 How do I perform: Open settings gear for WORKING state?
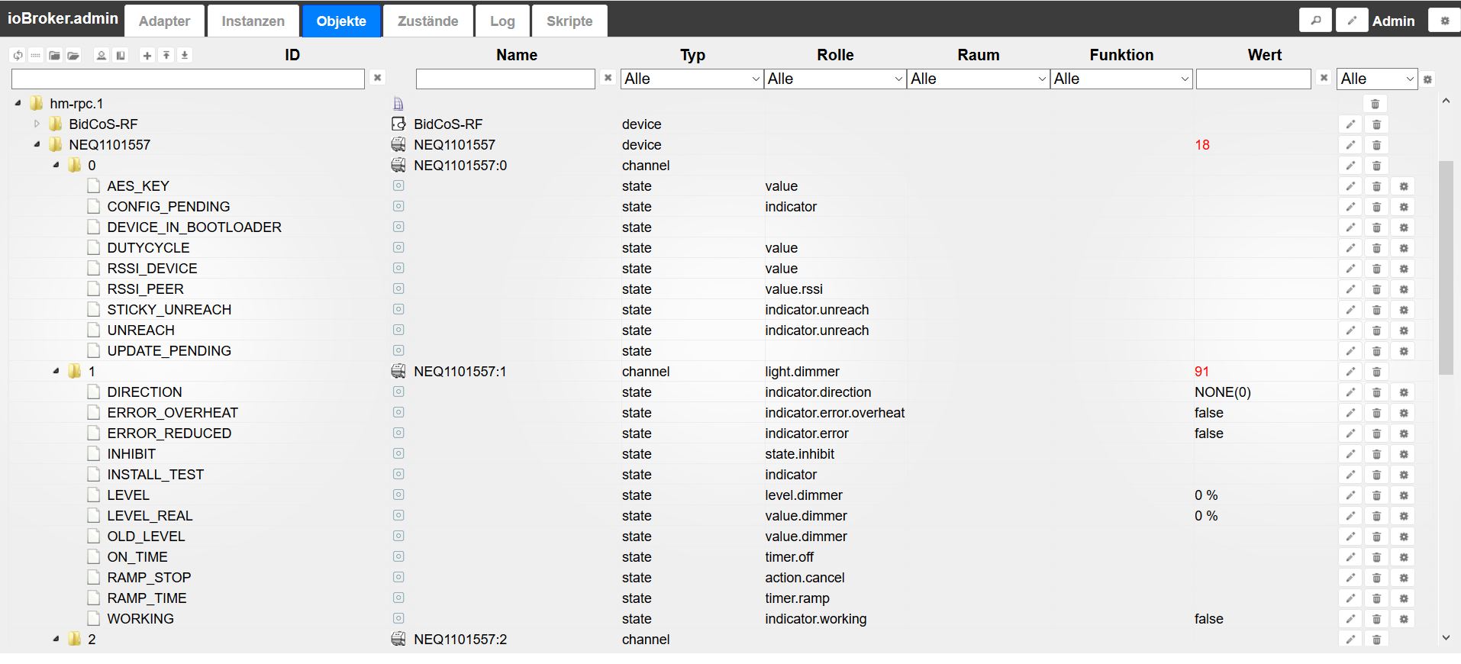(1403, 619)
